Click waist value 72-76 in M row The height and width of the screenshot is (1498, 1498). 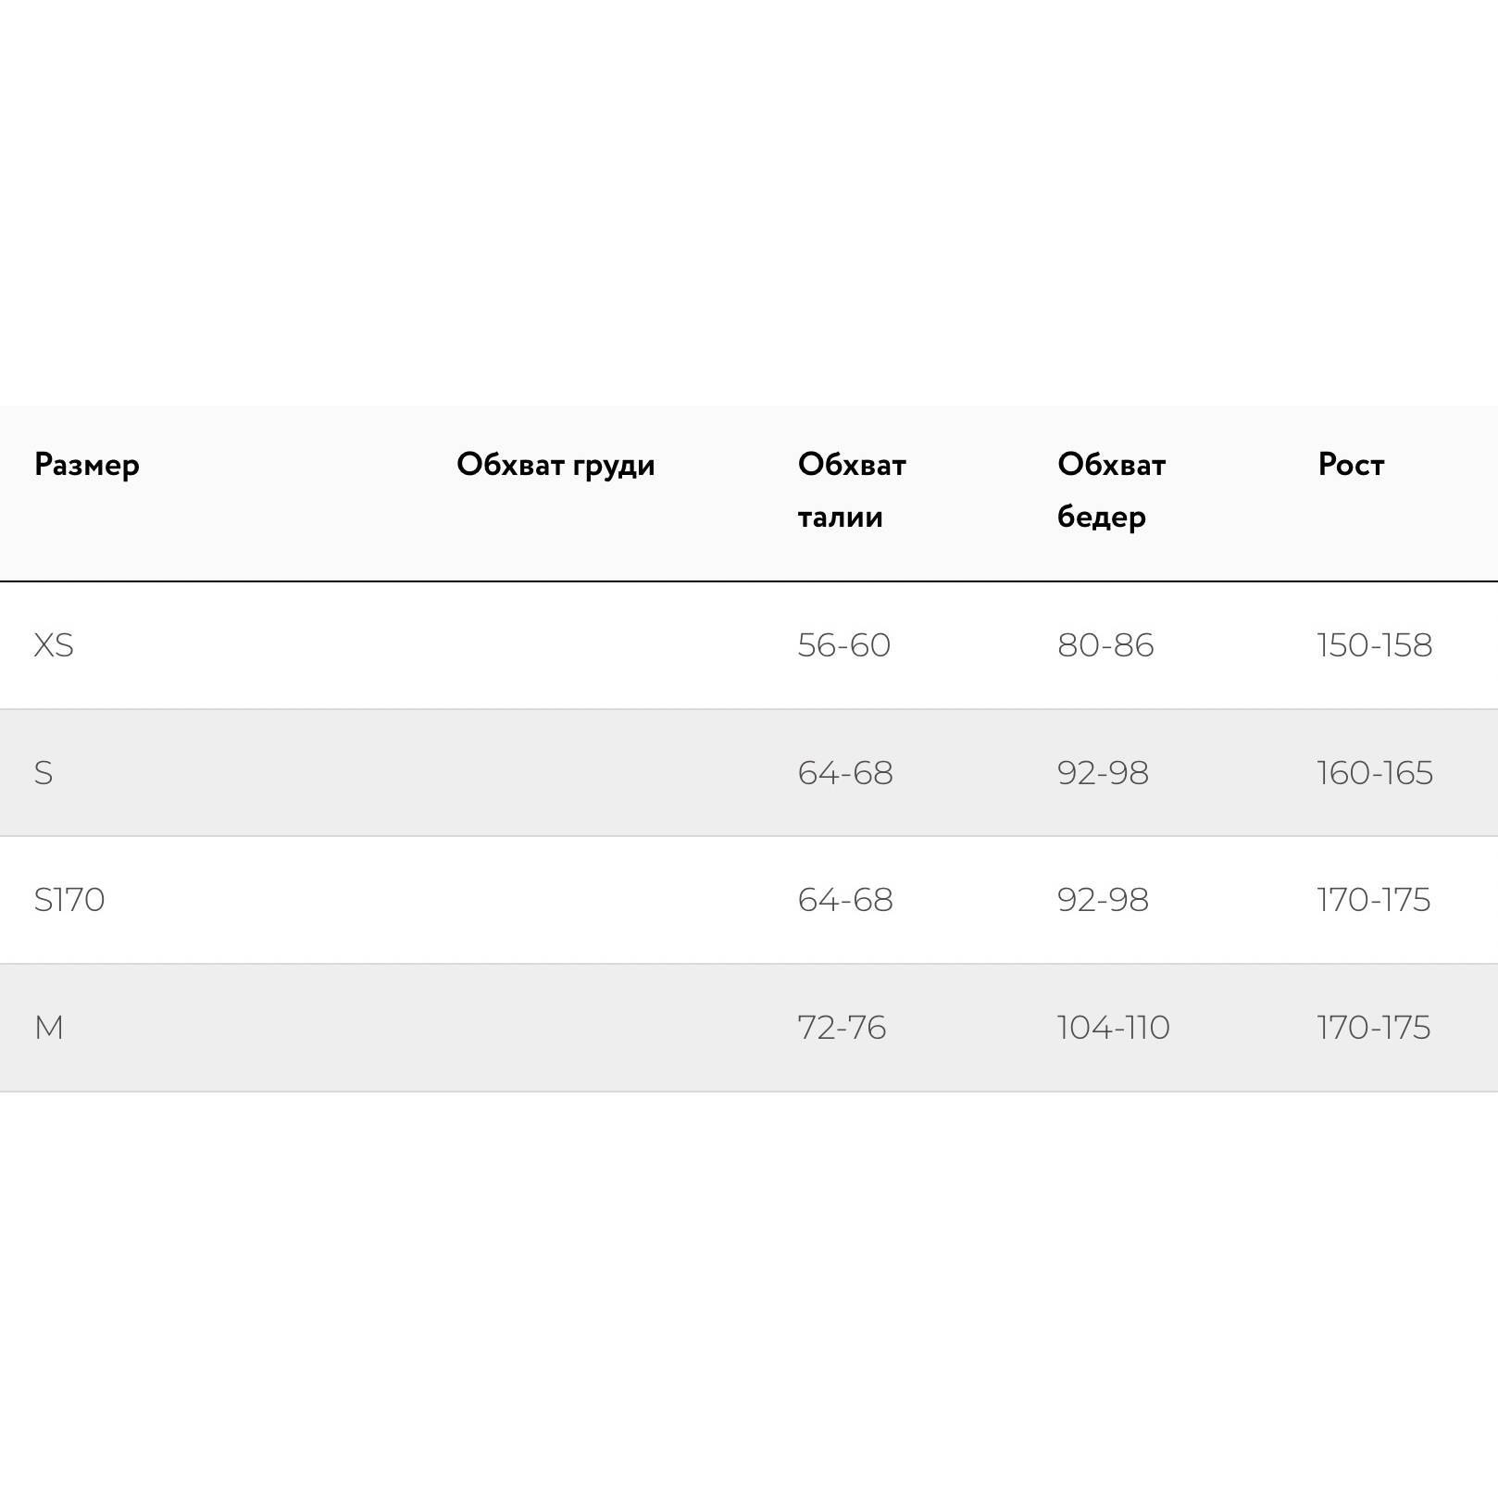tap(842, 1028)
